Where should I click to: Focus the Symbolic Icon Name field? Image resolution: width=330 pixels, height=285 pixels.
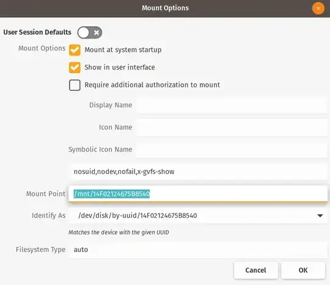pos(232,150)
